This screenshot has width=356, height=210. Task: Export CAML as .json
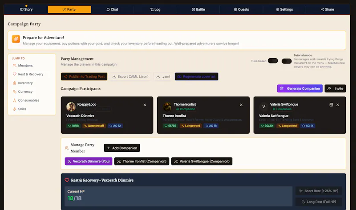tap(130, 76)
